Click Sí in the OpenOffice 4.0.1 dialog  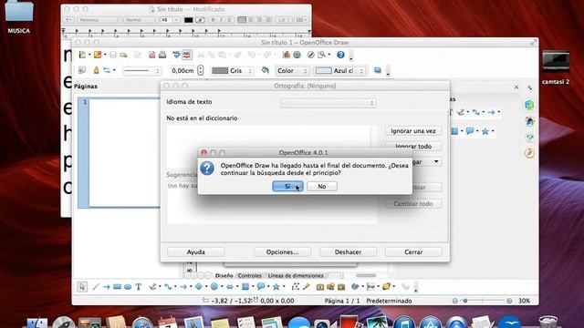287,186
